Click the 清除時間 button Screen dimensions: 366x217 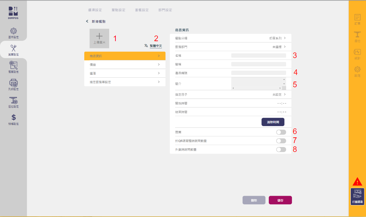coord(273,122)
